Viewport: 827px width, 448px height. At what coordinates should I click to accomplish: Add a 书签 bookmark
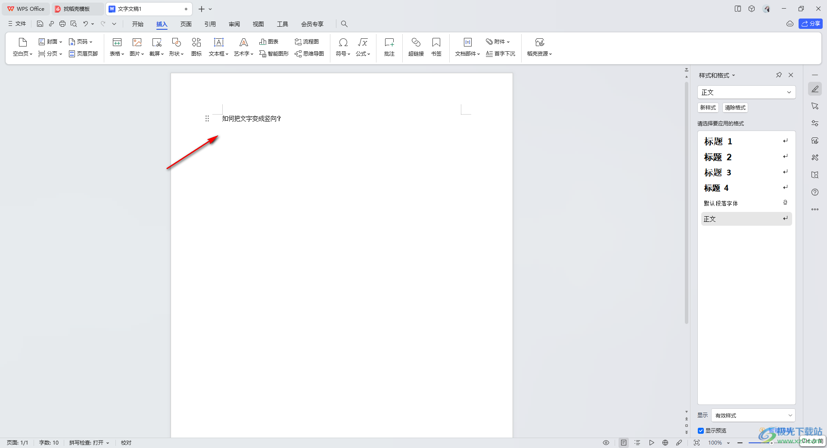click(x=436, y=47)
